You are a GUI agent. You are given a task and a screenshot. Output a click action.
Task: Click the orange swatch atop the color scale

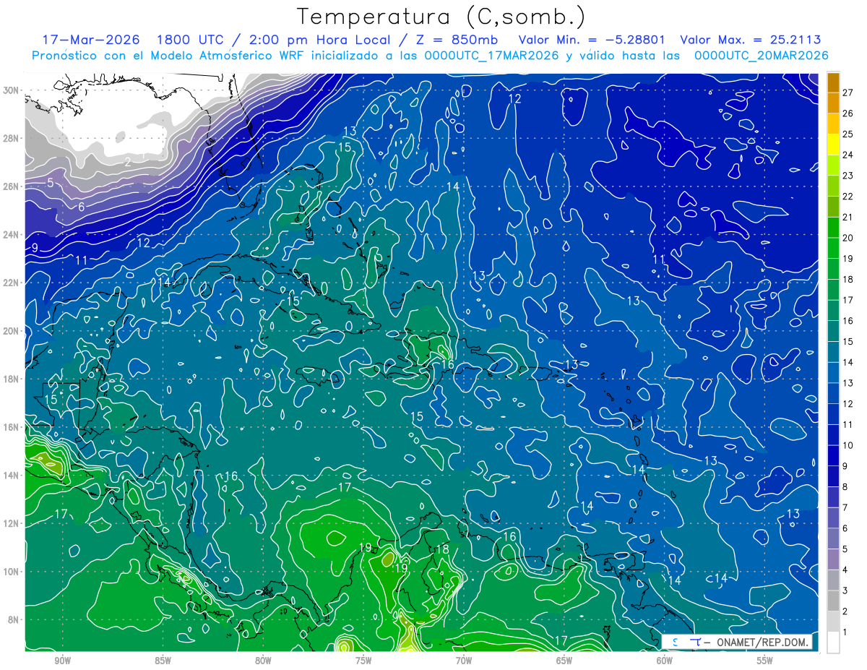[x=834, y=82]
